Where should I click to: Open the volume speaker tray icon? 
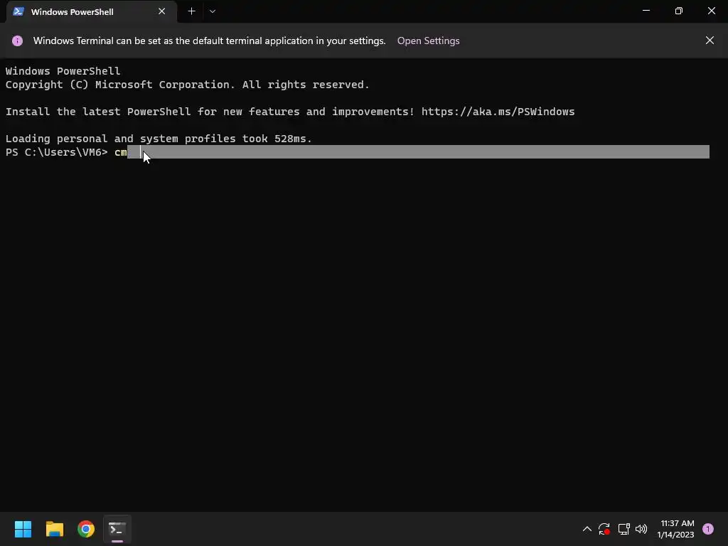coord(641,529)
